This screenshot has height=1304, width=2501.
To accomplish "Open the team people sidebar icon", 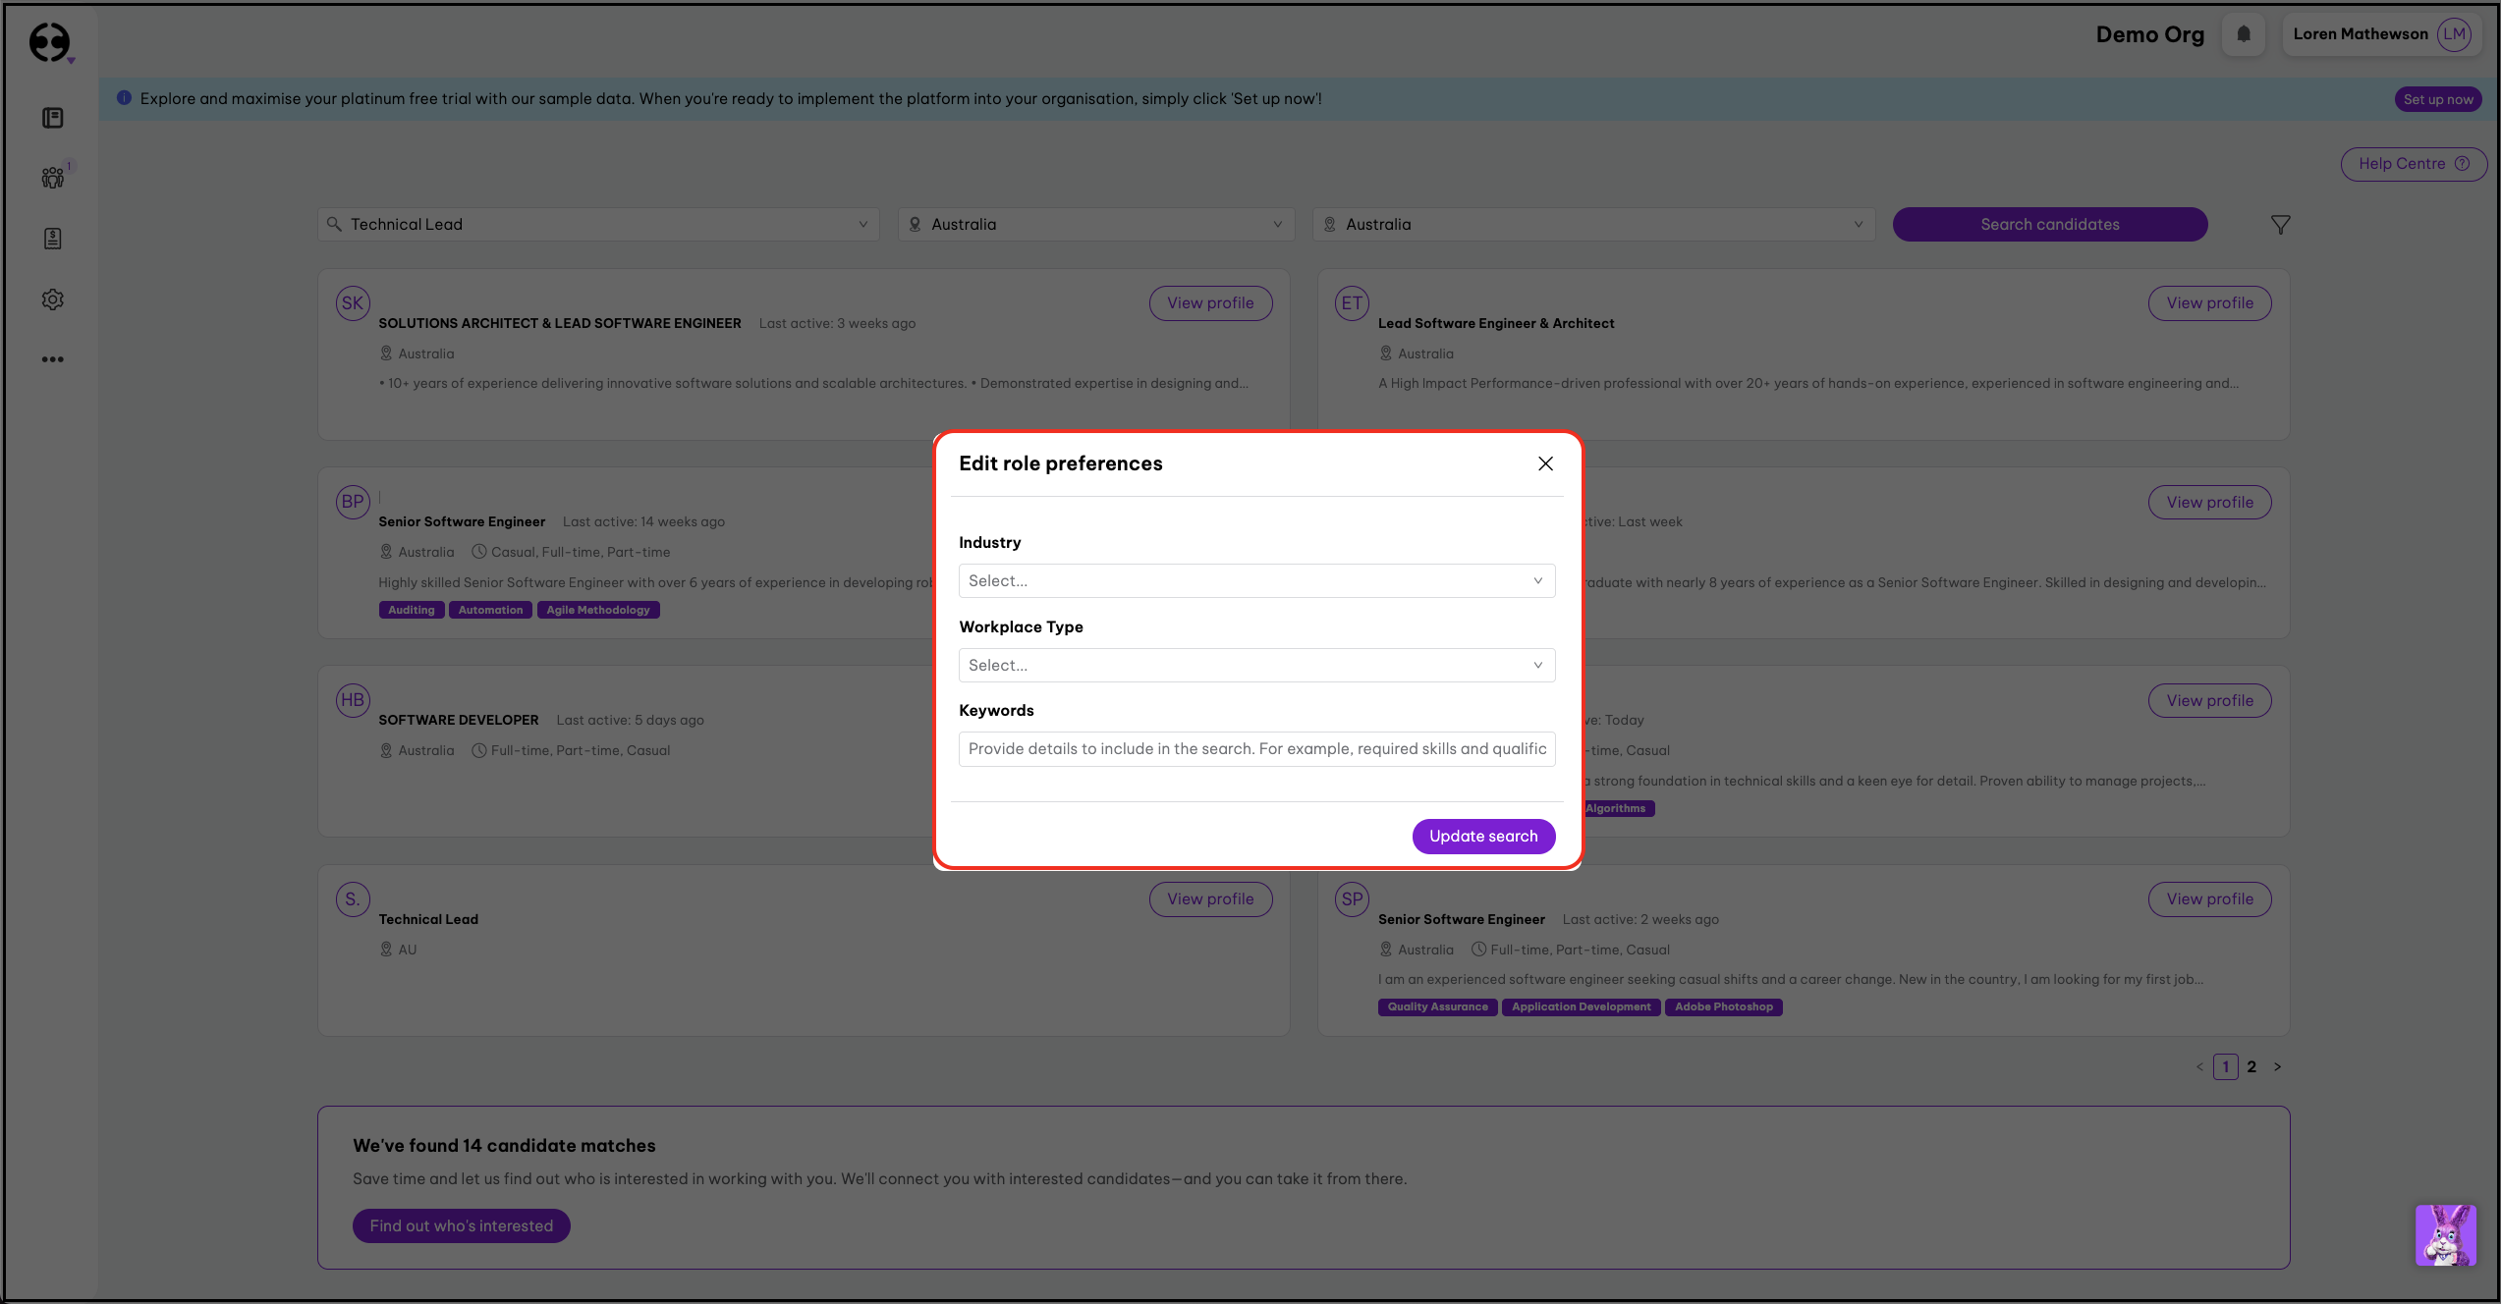I will tap(53, 178).
